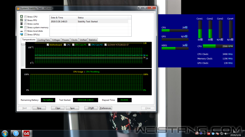Click the CPUID button
Viewport: 245px width, 137px height.
pos(91,108)
